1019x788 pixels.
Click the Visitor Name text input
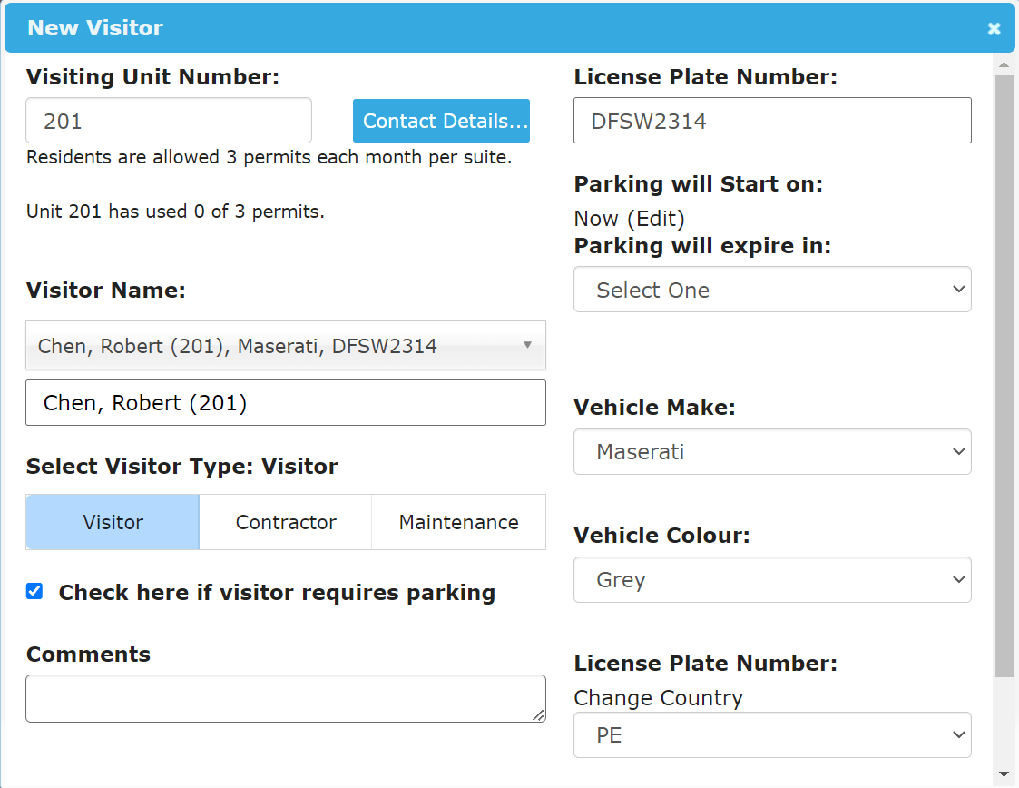(x=285, y=402)
